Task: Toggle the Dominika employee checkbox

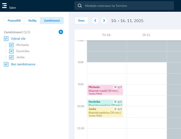Action: (11, 51)
